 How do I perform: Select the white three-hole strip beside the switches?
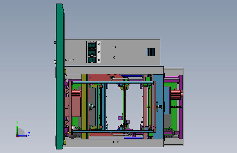pos(99,52)
